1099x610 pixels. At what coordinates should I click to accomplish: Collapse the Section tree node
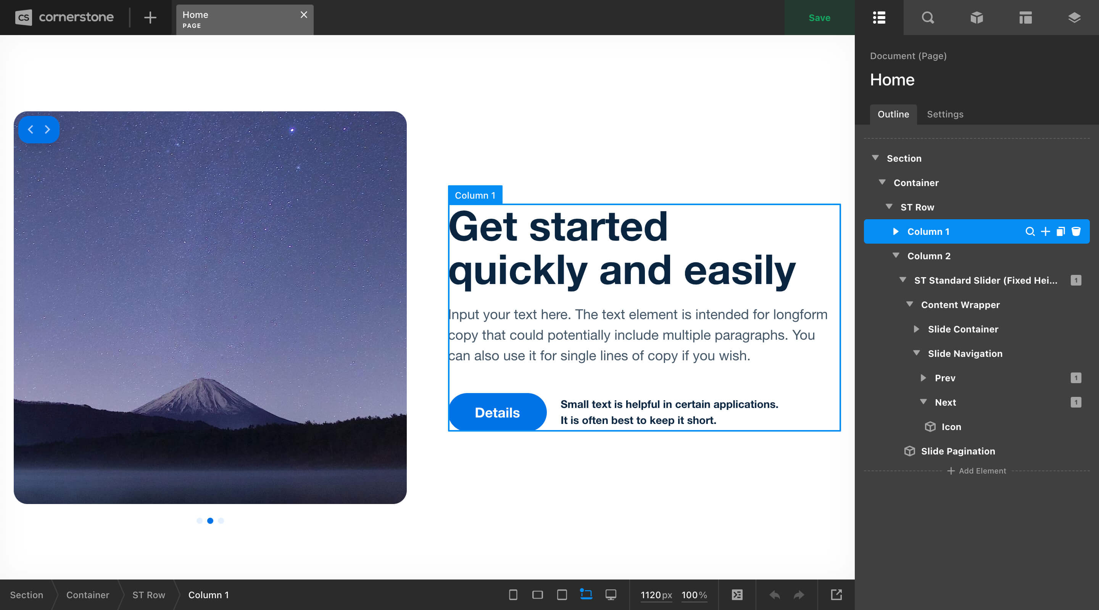click(875, 158)
